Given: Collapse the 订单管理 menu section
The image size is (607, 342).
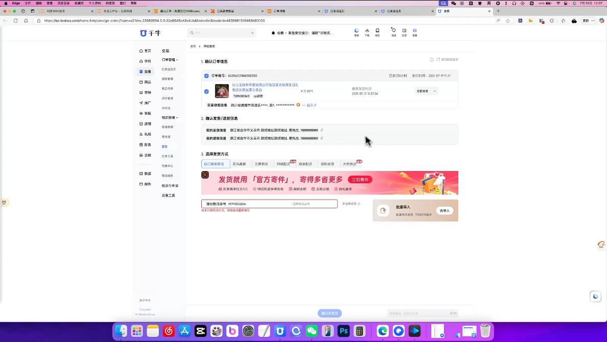Looking at the screenshot, I should coord(170,60).
